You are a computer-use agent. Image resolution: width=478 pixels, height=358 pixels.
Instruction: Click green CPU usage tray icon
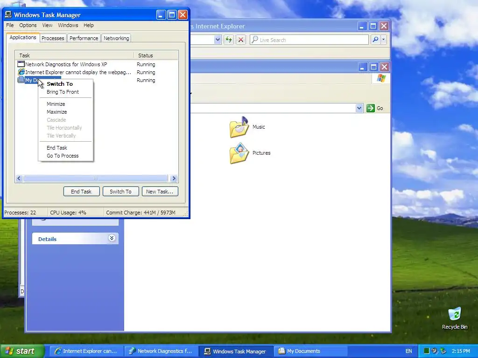tap(427, 351)
